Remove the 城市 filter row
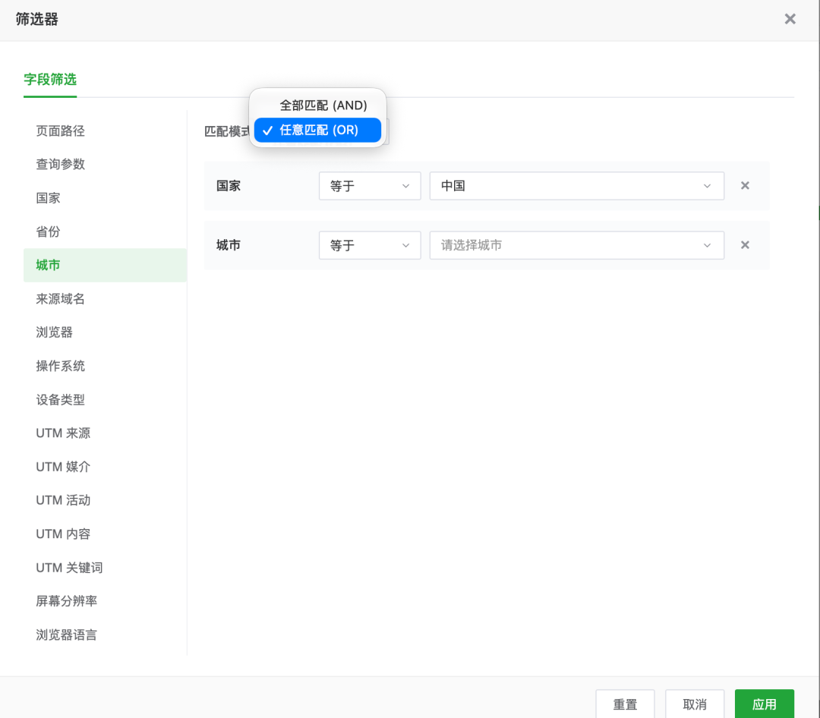Image resolution: width=820 pixels, height=718 pixels. click(745, 244)
